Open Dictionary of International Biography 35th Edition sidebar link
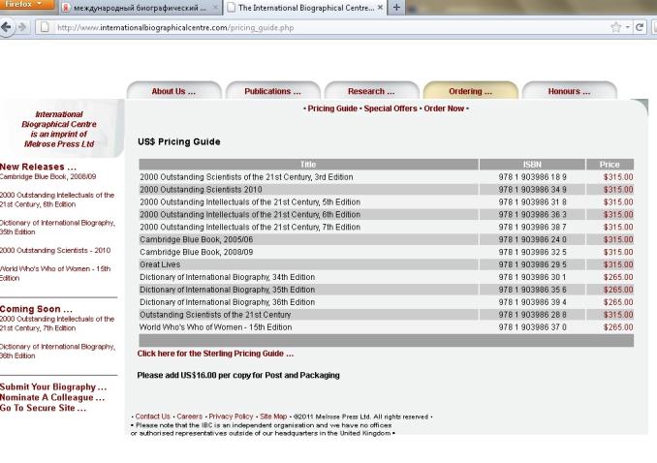The height and width of the screenshot is (463, 657). 57,227
